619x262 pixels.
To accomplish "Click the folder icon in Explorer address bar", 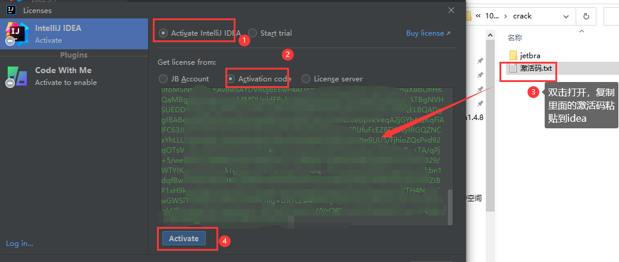I will point(468,16).
